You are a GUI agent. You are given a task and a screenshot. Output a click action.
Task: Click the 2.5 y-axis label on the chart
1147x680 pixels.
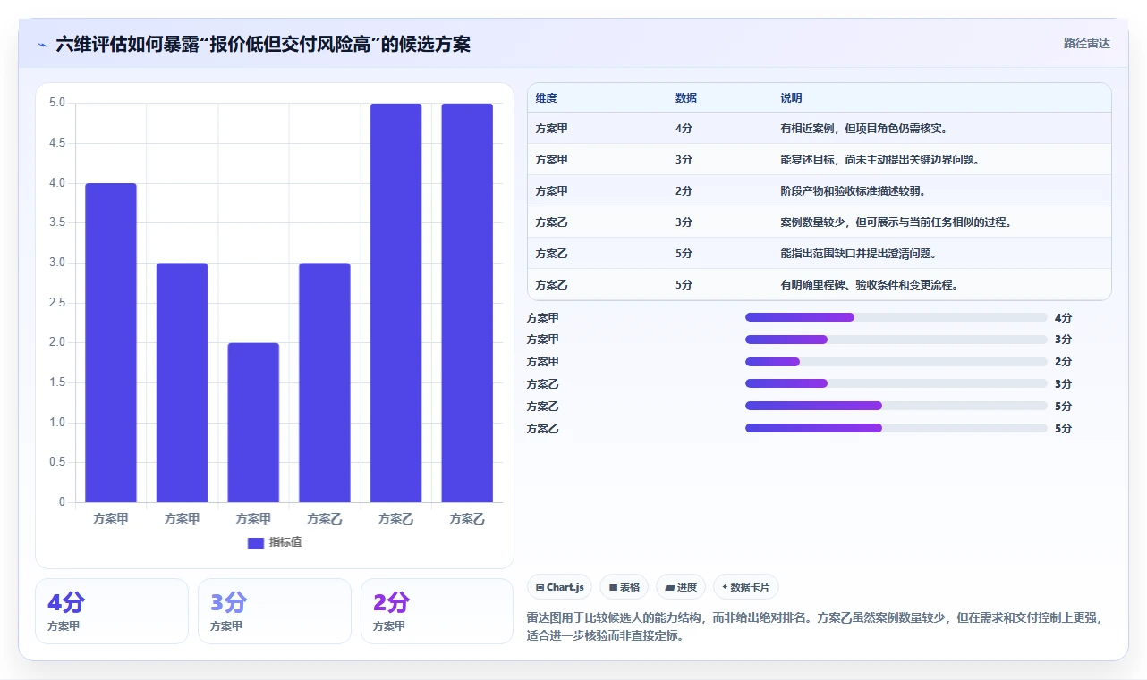(x=56, y=303)
